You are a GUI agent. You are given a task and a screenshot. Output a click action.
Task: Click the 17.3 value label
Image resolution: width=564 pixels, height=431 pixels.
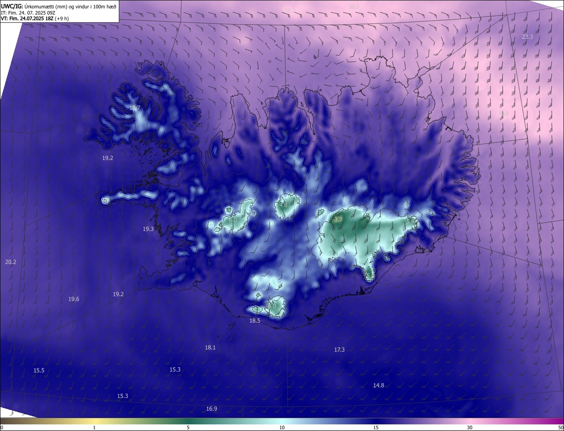click(339, 350)
